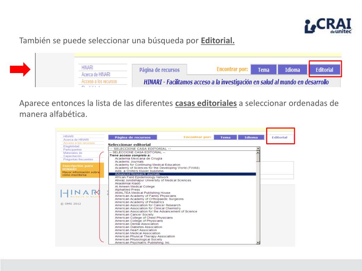Open HINARI link in upper screenshot sidebar
This screenshot has width=362, height=271.
(x=87, y=67)
